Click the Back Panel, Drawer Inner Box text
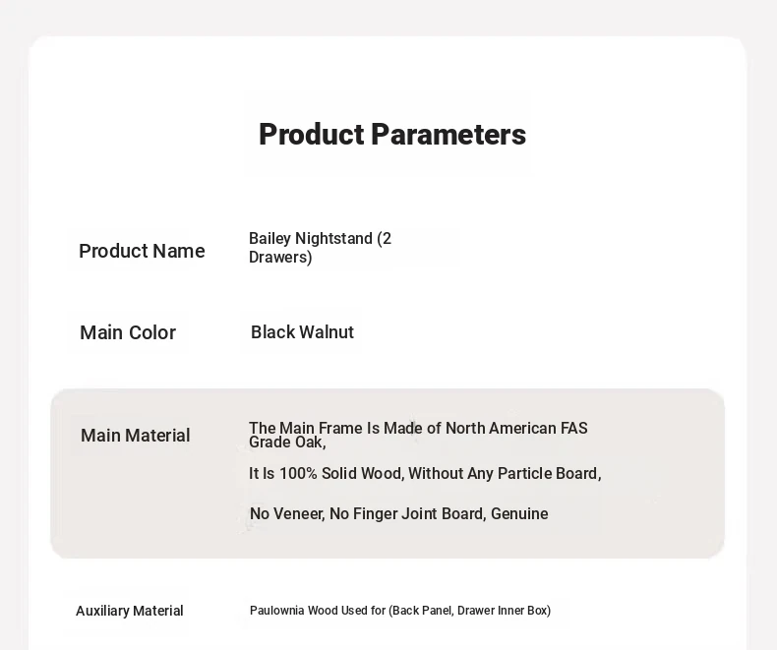This screenshot has height=650, width=777. pyautogui.click(x=470, y=611)
